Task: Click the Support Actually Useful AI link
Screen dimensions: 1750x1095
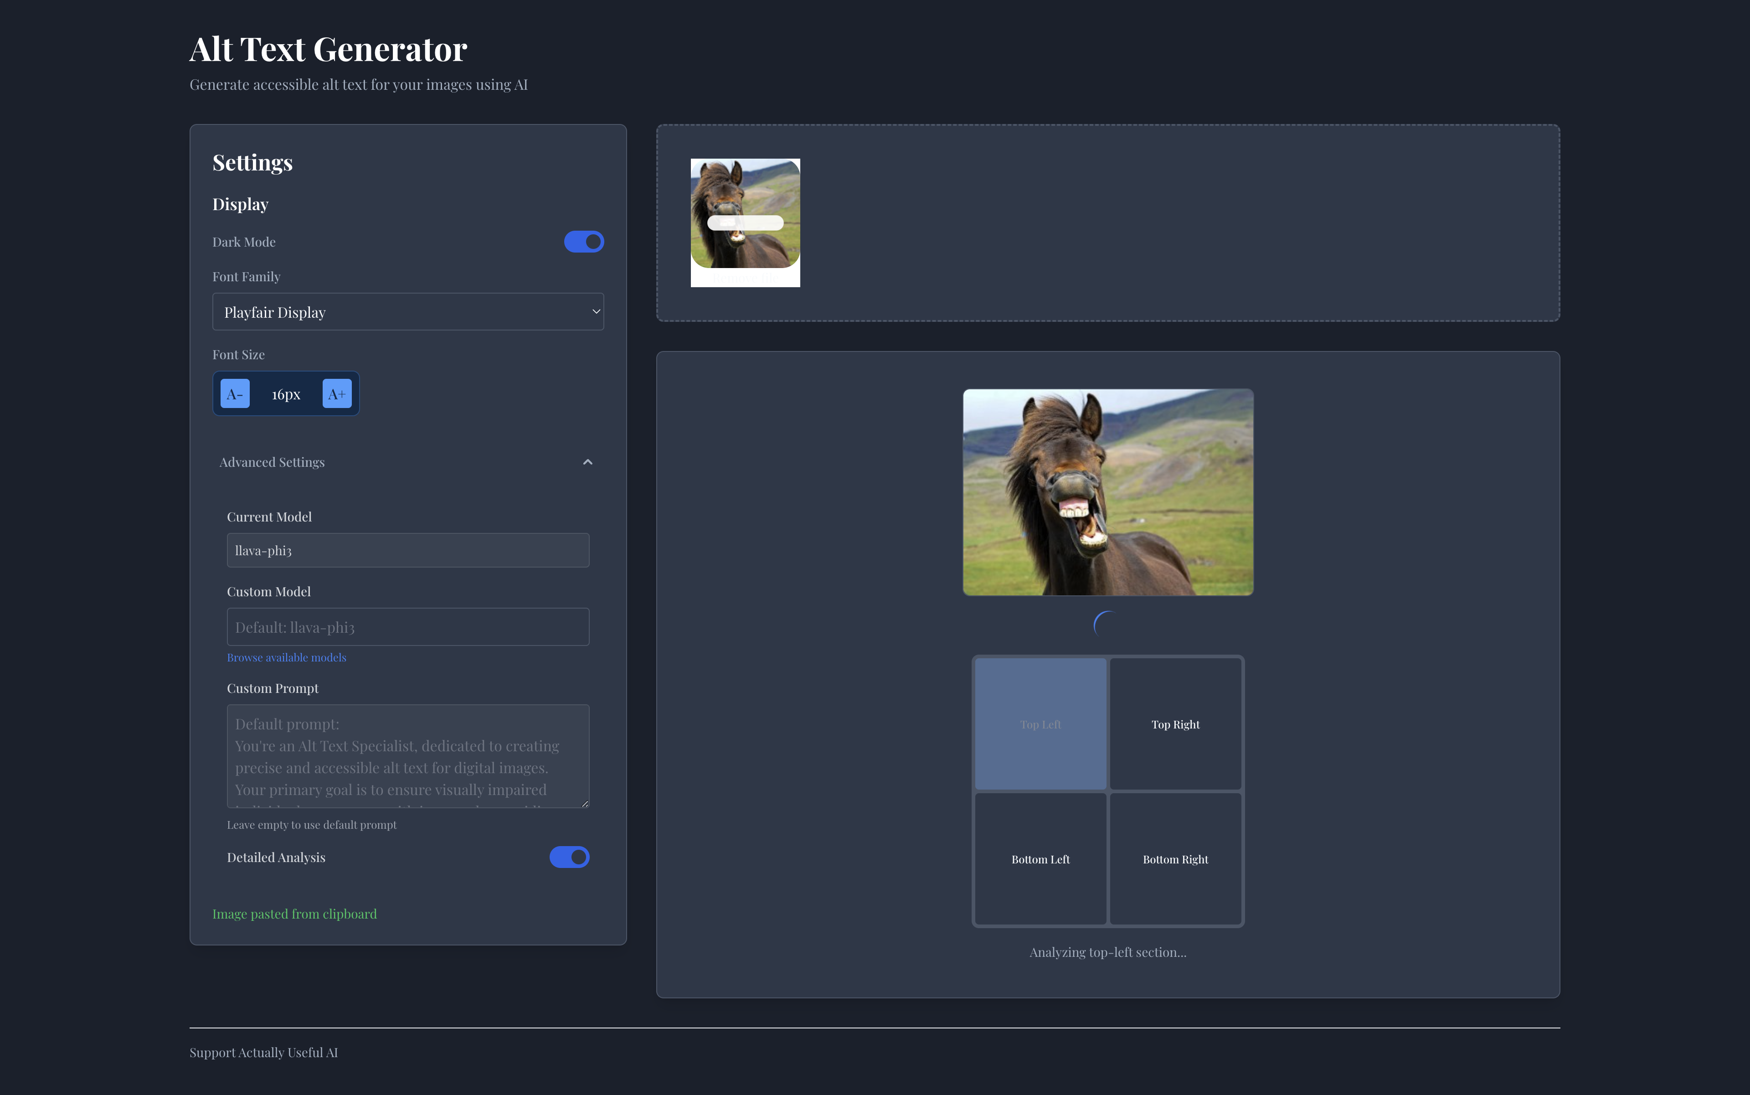Action: click(x=263, y=1052)
